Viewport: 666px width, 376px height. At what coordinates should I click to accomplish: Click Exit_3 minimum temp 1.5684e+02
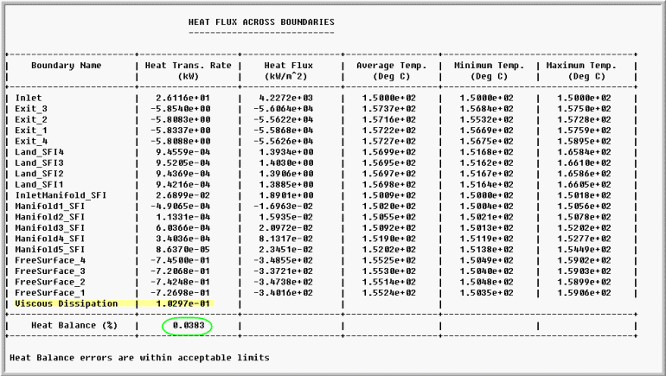pos(486,109)
